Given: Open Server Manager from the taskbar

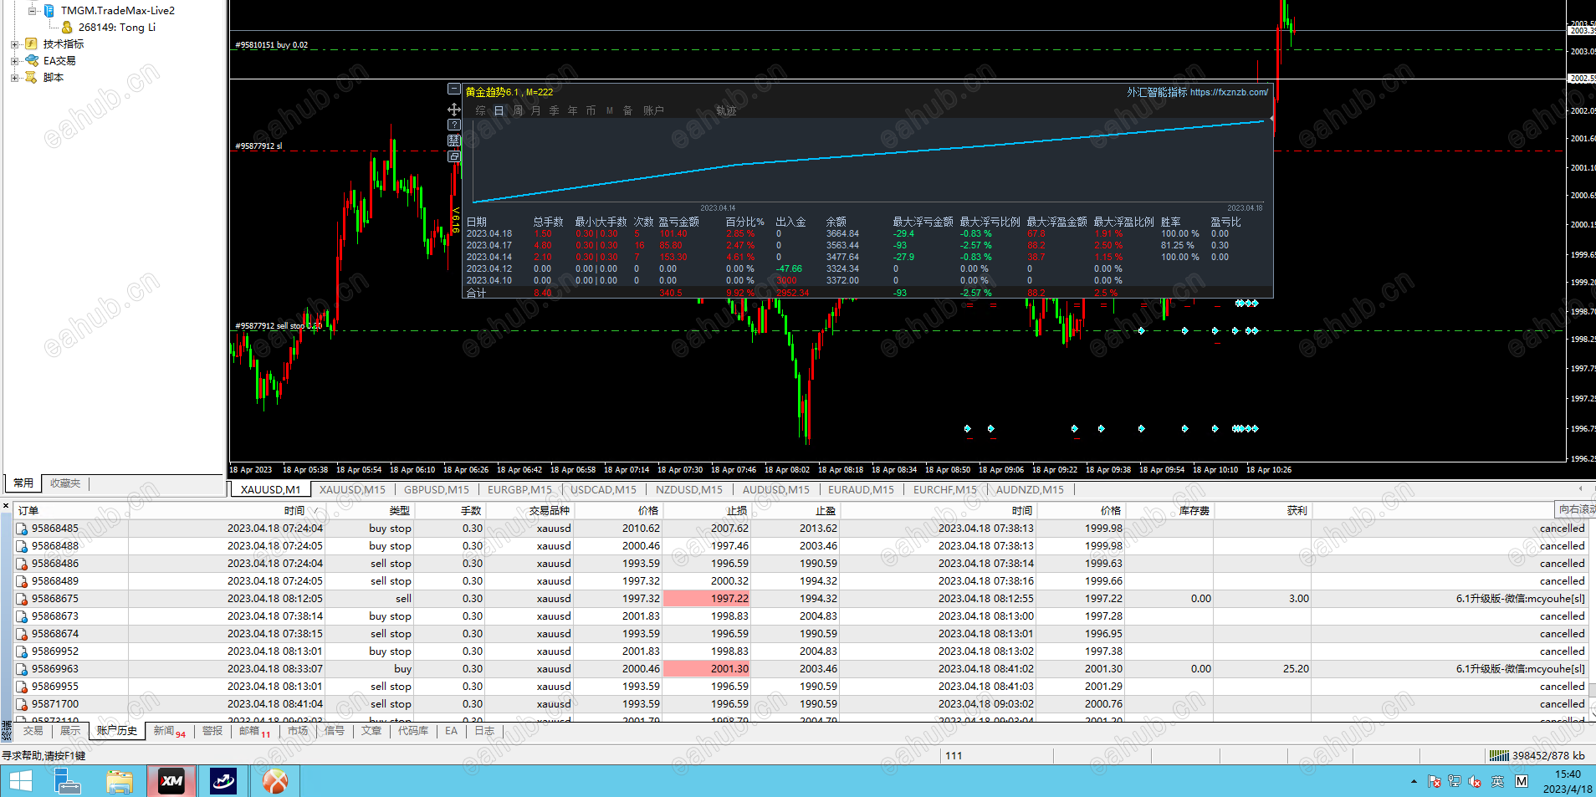Looking at the screenshot, I should pyautogui.click(x=67, y=782).
